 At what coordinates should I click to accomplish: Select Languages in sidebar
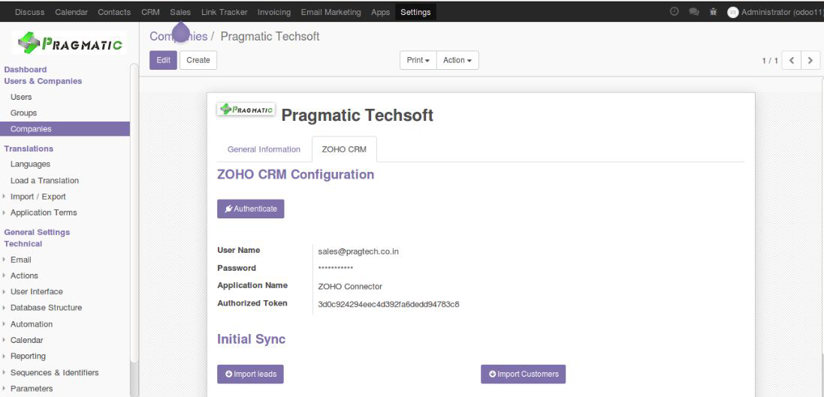pos(31,164)
